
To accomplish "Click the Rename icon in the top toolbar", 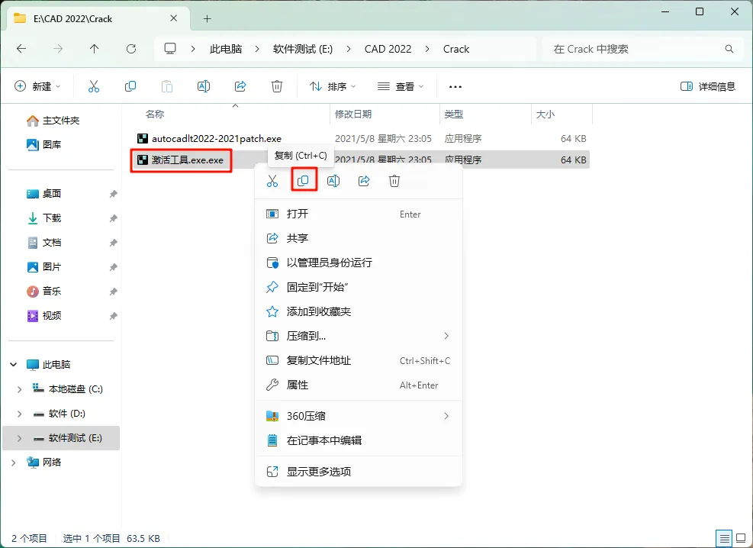I will tap(204, 86).
